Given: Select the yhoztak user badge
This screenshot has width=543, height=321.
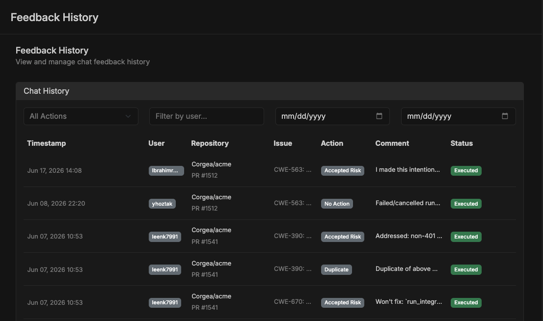Looking at the screenshot, I should [162, 204].
